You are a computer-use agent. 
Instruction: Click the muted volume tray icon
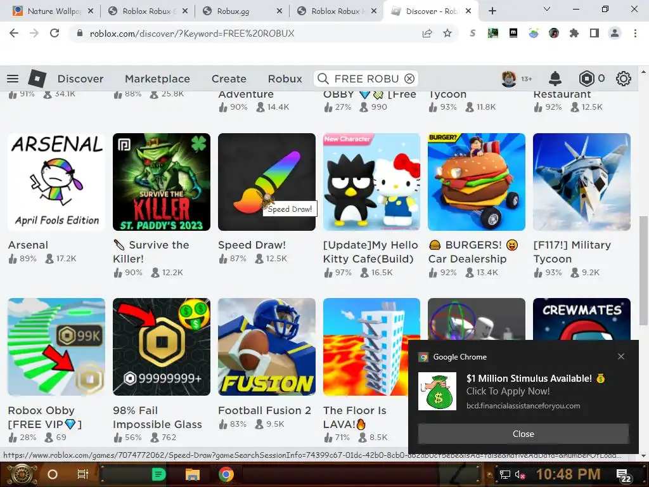520,474
